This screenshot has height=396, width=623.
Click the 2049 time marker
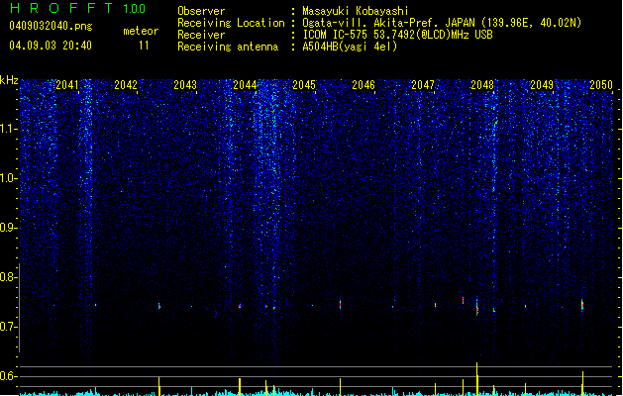point(542,85)
